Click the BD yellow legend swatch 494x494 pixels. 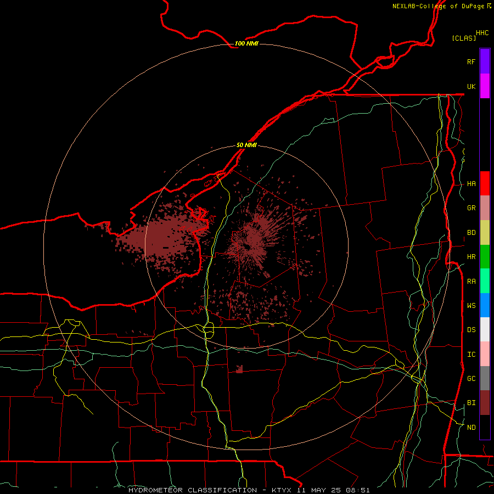(x=485, y=233)
